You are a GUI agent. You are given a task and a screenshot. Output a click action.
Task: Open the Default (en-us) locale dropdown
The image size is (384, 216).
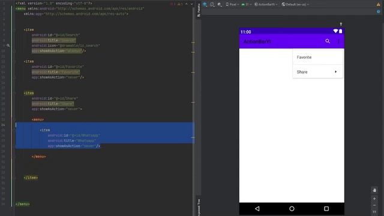[295, 4]
